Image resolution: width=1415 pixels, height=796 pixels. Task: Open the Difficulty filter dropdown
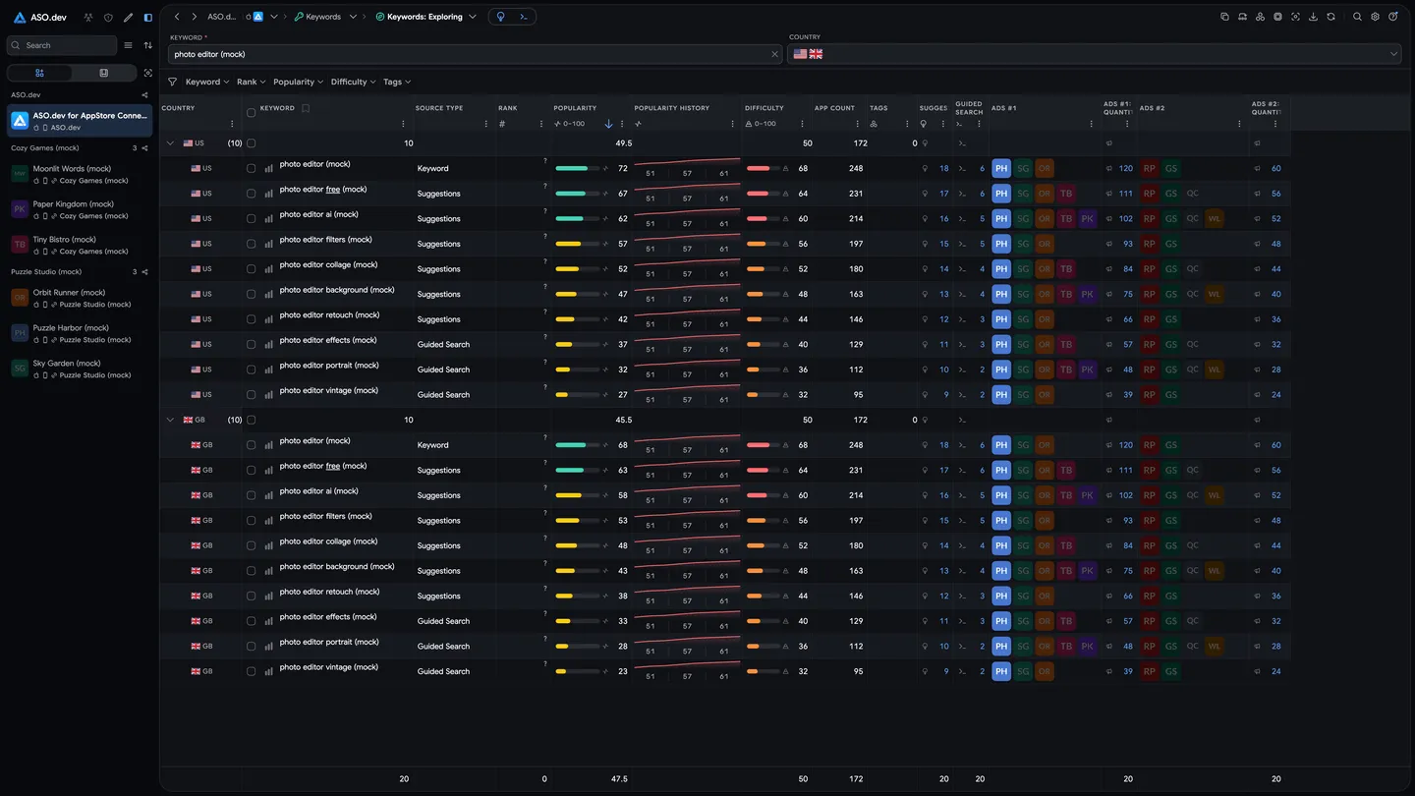(x=353, y=82)
